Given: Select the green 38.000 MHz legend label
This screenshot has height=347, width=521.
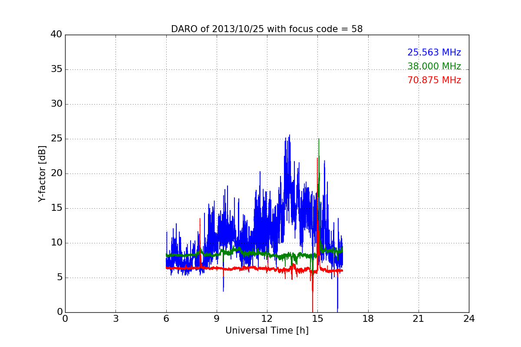Looking at the screenshot, I should tap(434, 66).
